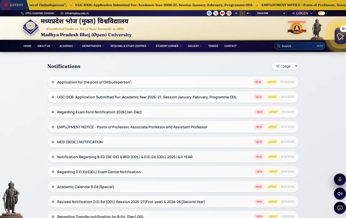Expand the STUDENT CORNER menu
Screen dimensions: 346x218
168,46
